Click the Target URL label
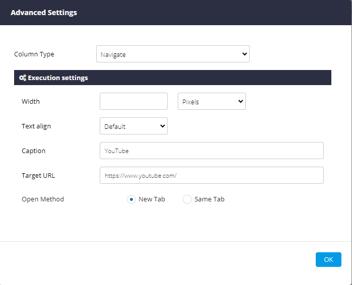The height and width of the screenshot is (285, 352). click(38, 176)
